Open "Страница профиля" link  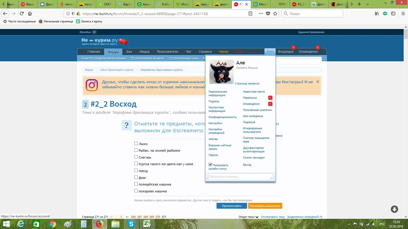pyautogui.click(x=247, y=83)
